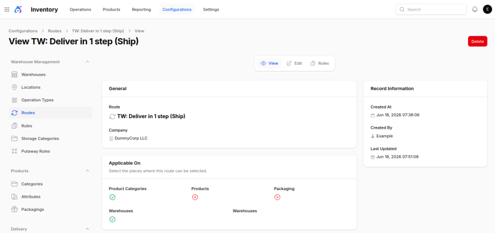Click the Operation Types stack icon
495x233 pixels.
[x=14, y=100]
